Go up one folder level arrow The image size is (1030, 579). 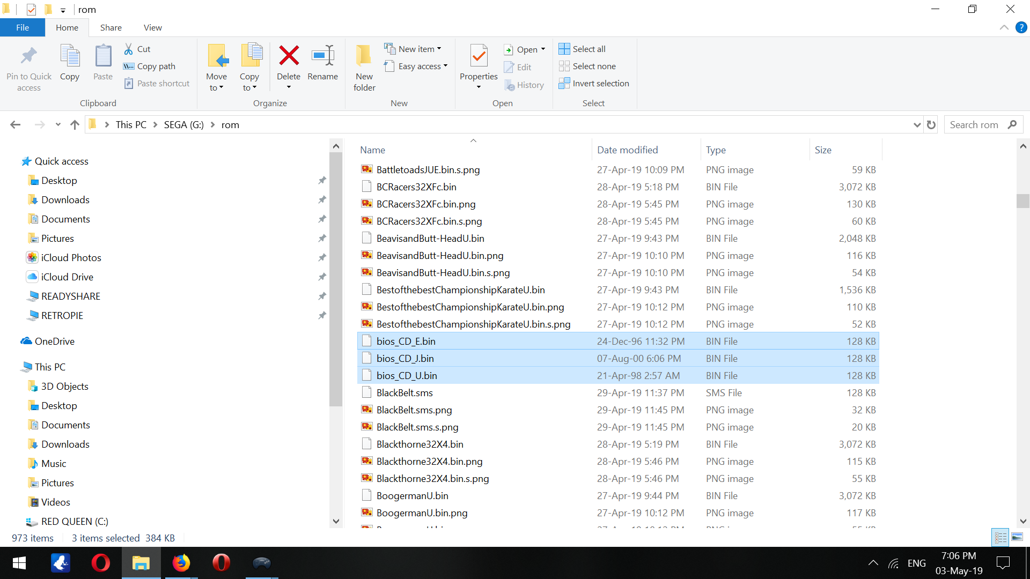point(75,125)
